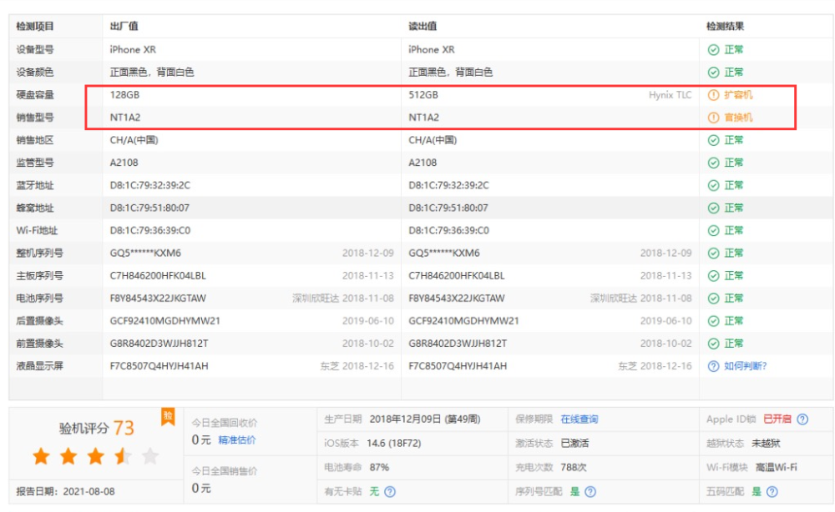Click the factory 销售地区 CH/A(中国) value
835x512 pixels.
pyautogui.click(x=134, y=140)
